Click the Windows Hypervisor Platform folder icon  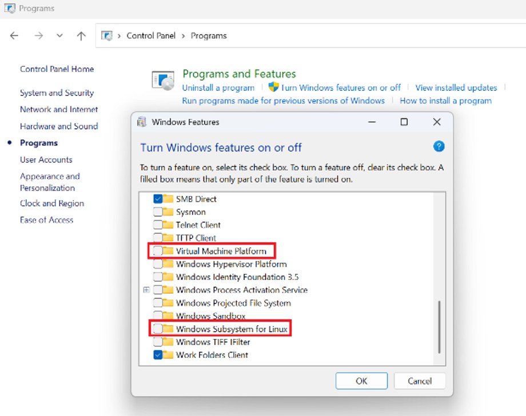pos(168,264)
